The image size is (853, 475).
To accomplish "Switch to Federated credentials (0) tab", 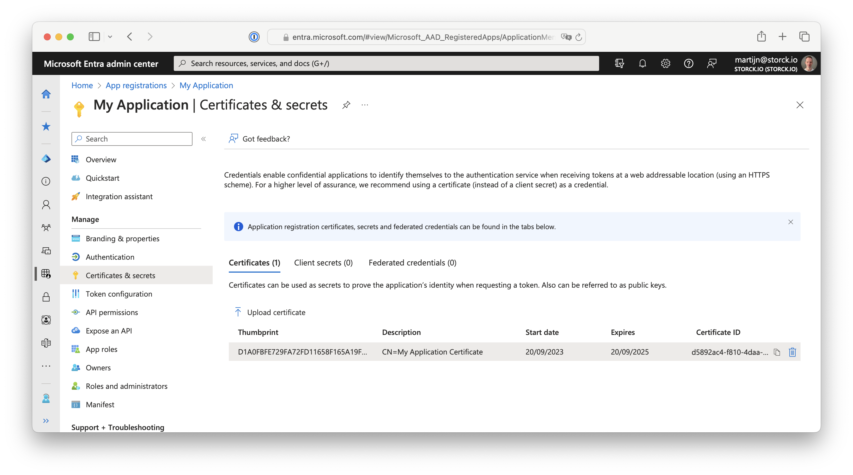I will point(412,263).
